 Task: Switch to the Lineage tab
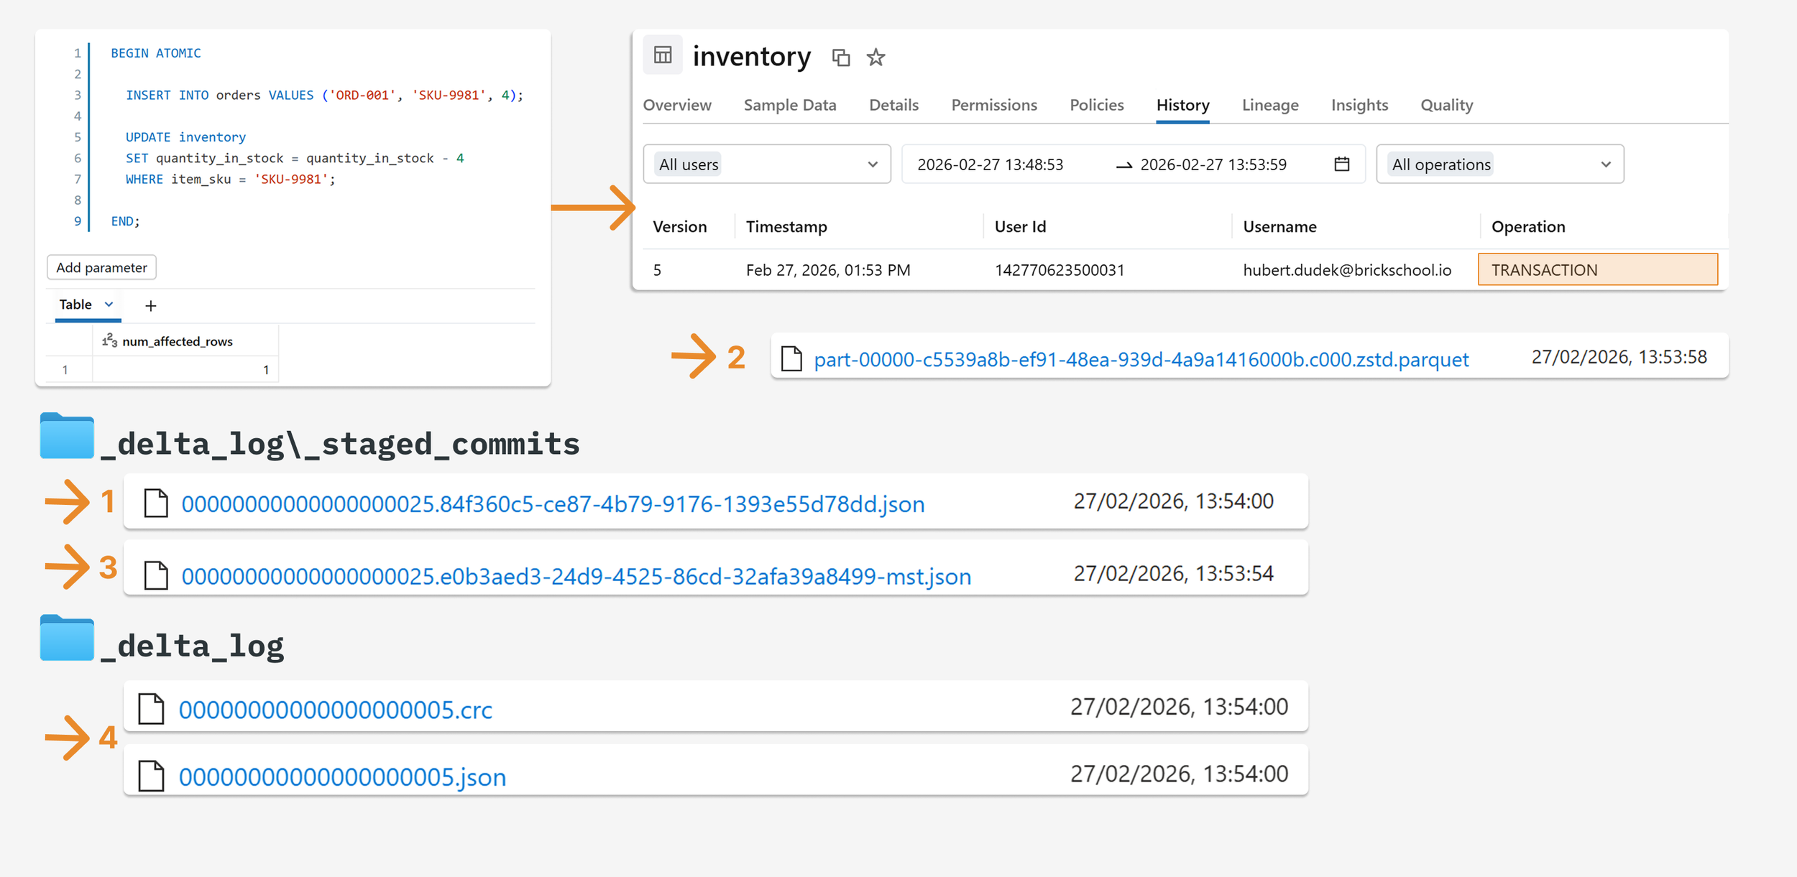[x=1269, y=106]
